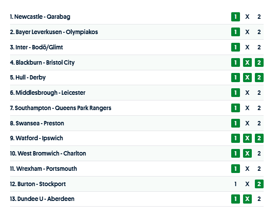Select the X pick for Wrexham - Portsmouth
Image resolution: width=275 pixels, height=211 pixels.
(x=247, y=169)
